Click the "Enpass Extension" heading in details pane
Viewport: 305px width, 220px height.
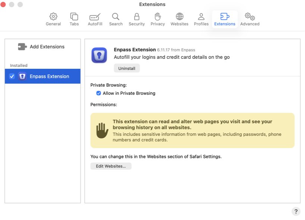point(135,50)
